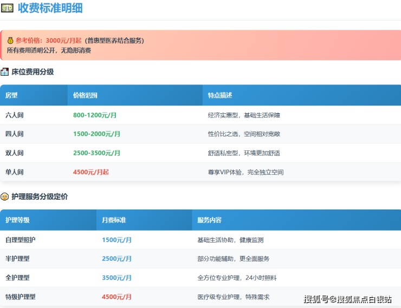
Task: Select the 六人间 room type row
Action: pyautogui.click(x=15, y=115)
